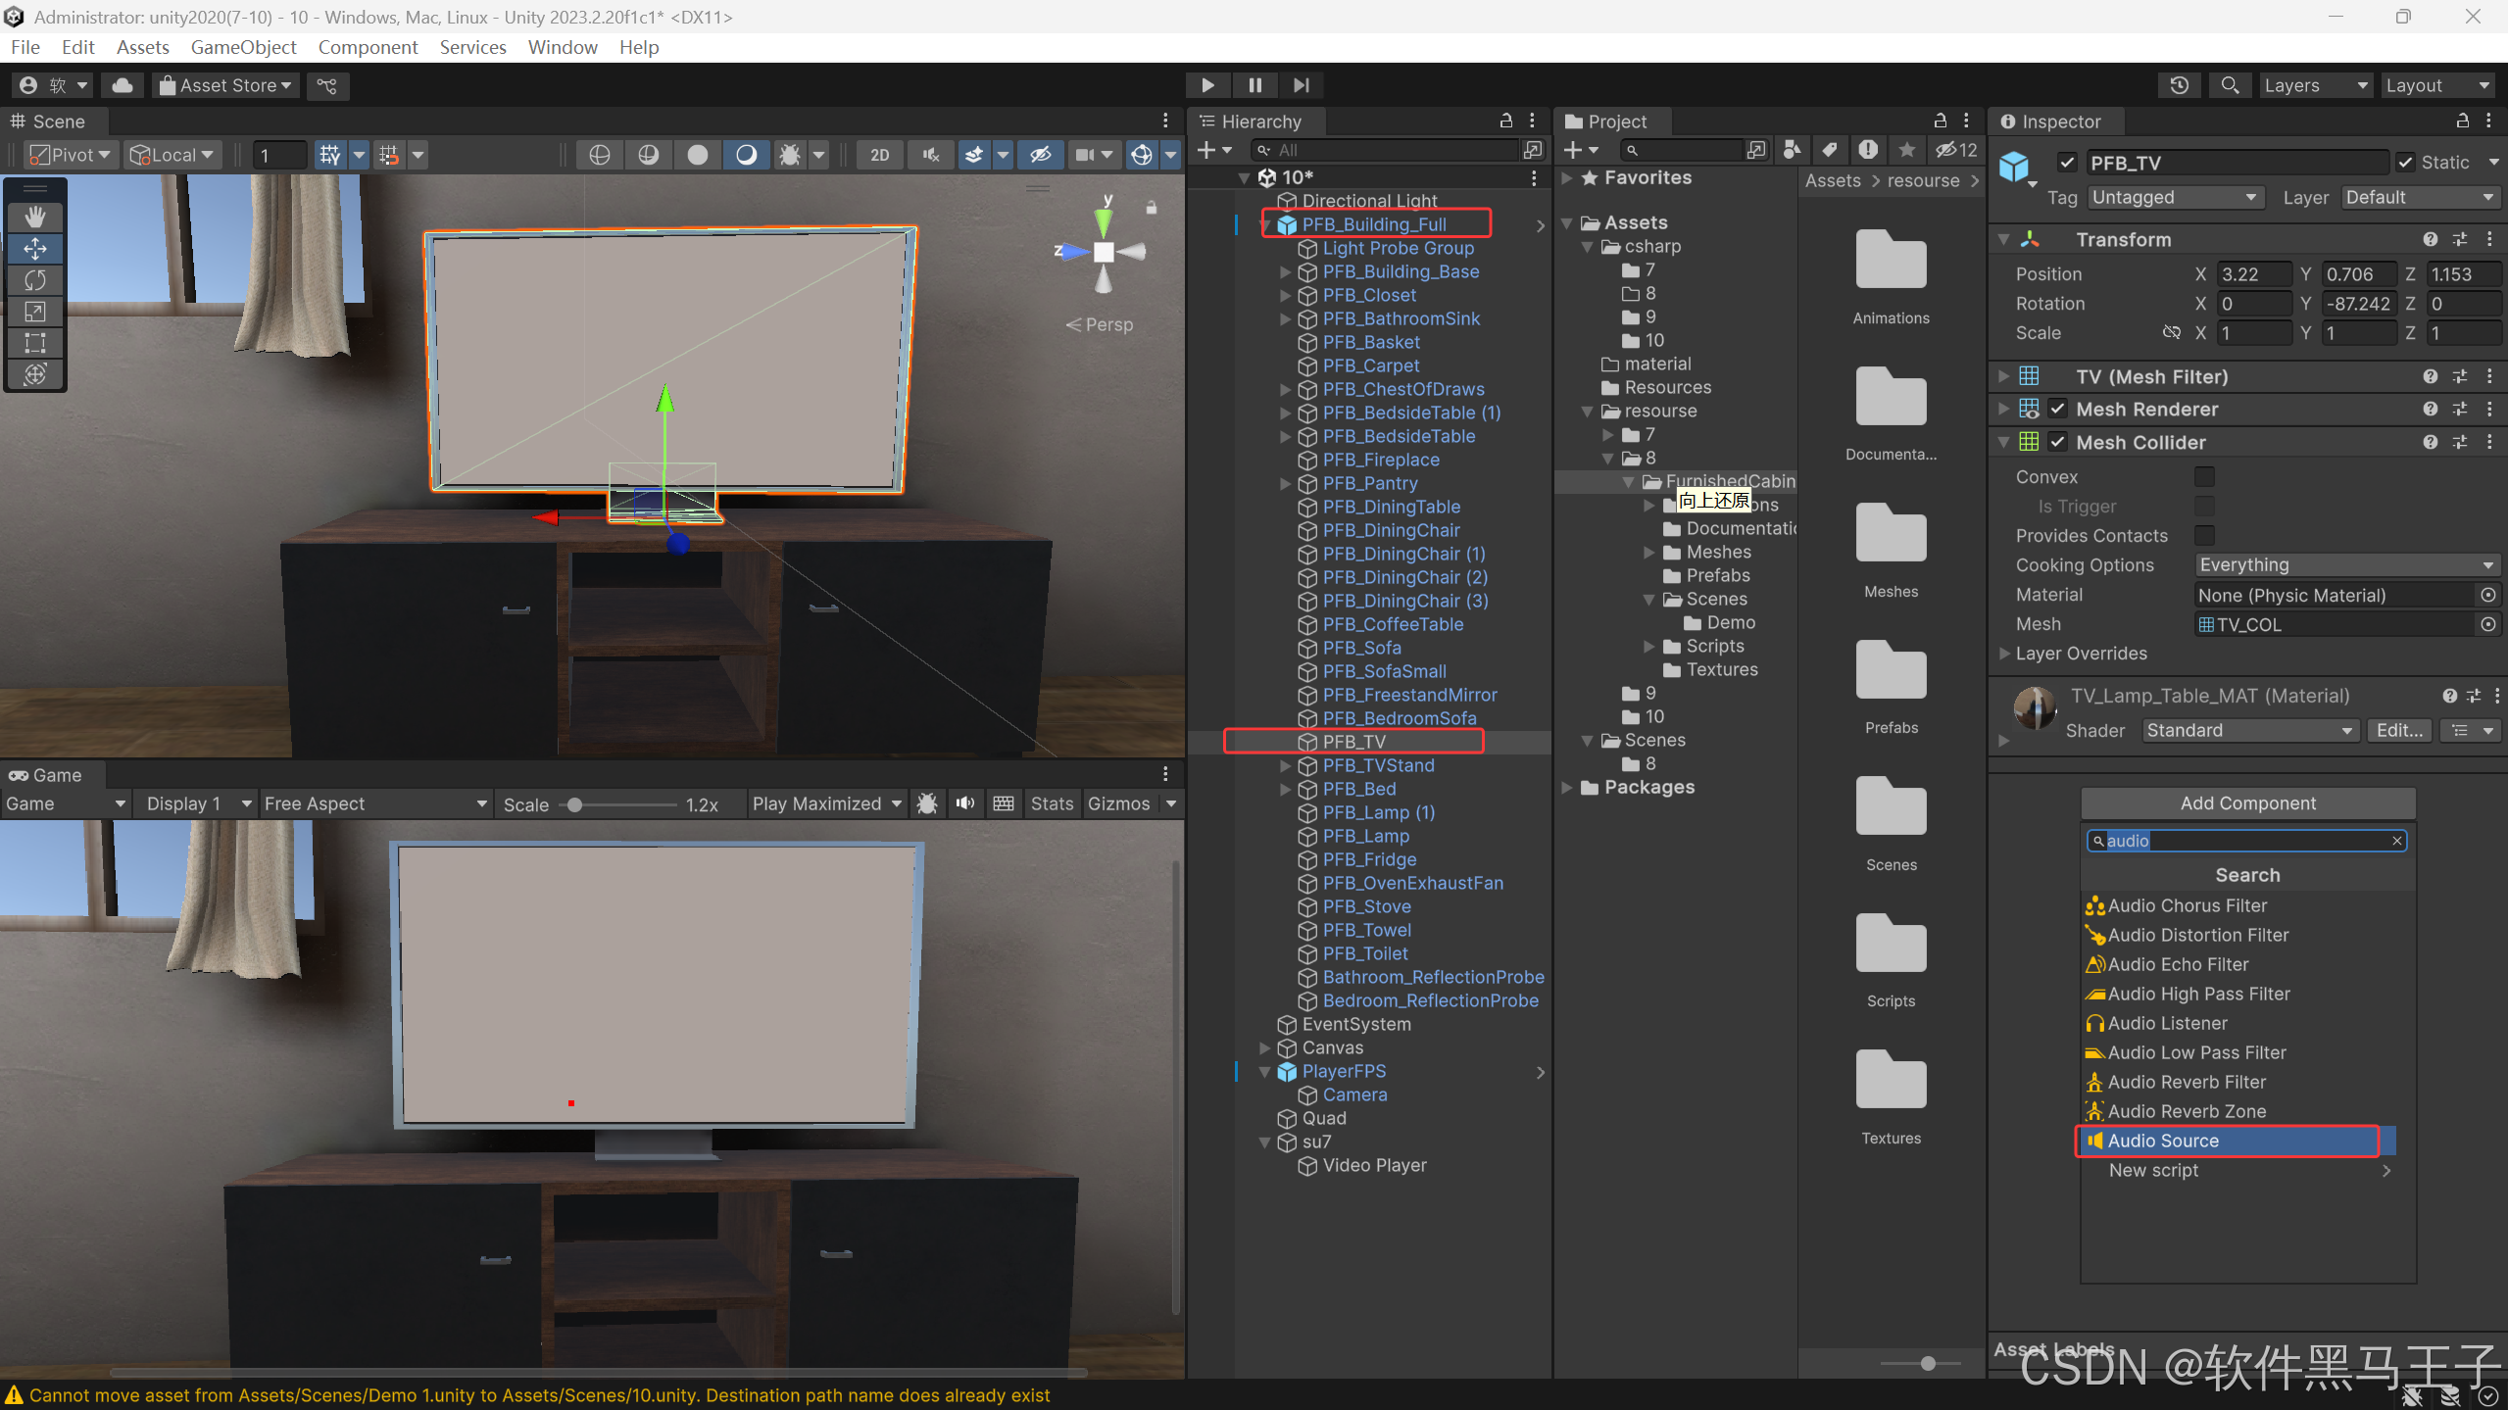Click the material Edit... button
Screen dimensions: 2508x1410
point(2398,731)
